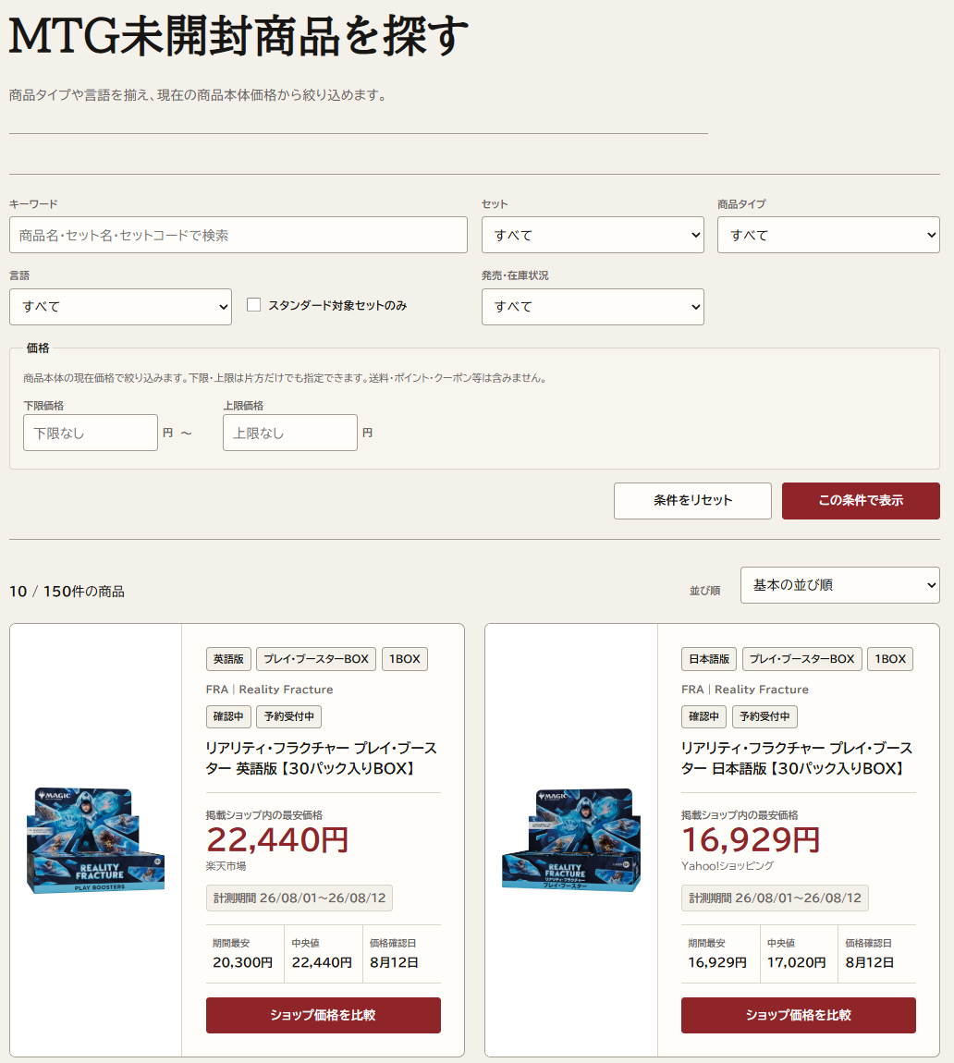Open the 発売・在庫状況 dropdown

coord(593,307)
